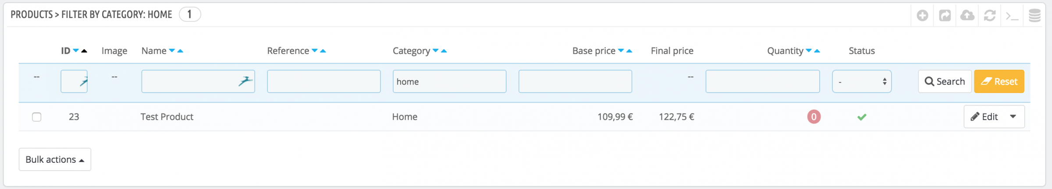Show the SQL query terminal icon

[x=1012, y=16]
